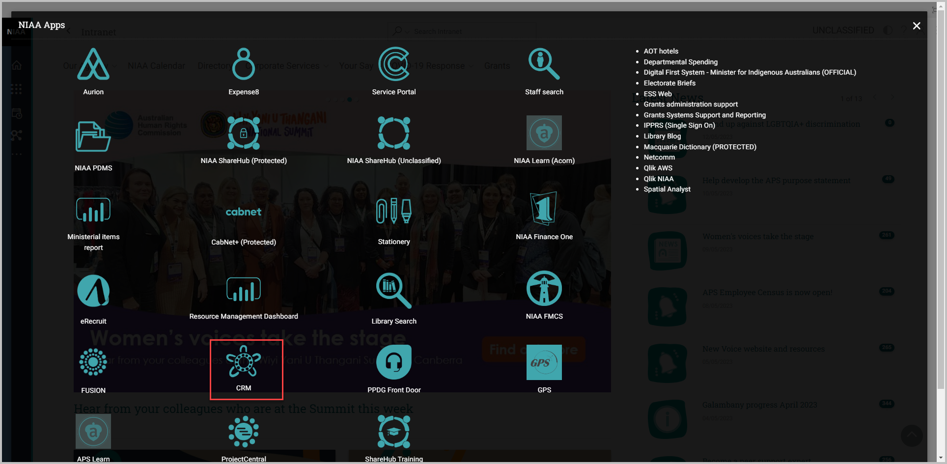Open IPPRS (Single Sign On) link

(x=679, y=125)
